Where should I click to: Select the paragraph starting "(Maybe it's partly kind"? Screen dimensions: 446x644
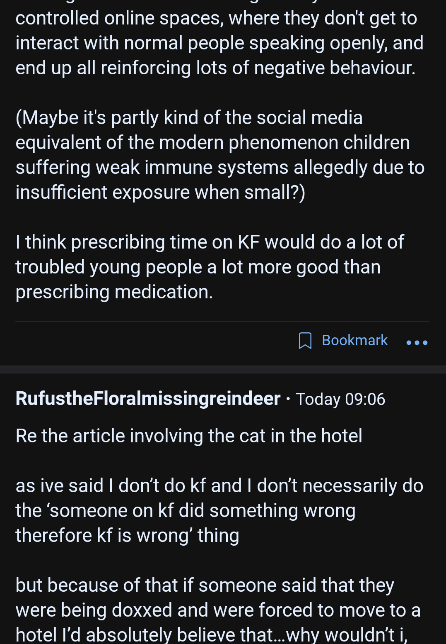(x=220, y=155)
